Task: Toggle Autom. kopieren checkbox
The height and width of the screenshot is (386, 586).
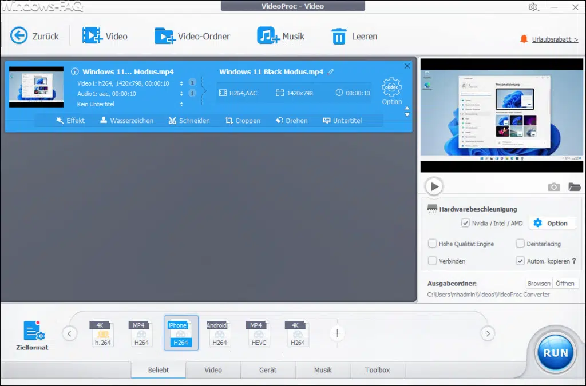Action: 520,261
